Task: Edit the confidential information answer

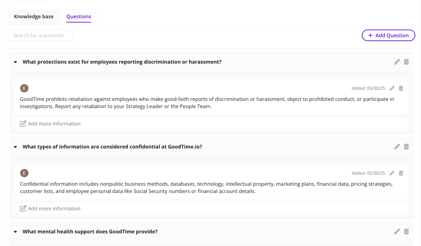Action: 392,173
